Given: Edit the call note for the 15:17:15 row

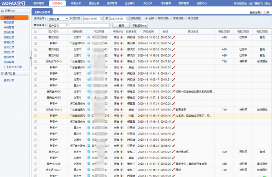Looking at the screenshot, I should pos(174,164).
